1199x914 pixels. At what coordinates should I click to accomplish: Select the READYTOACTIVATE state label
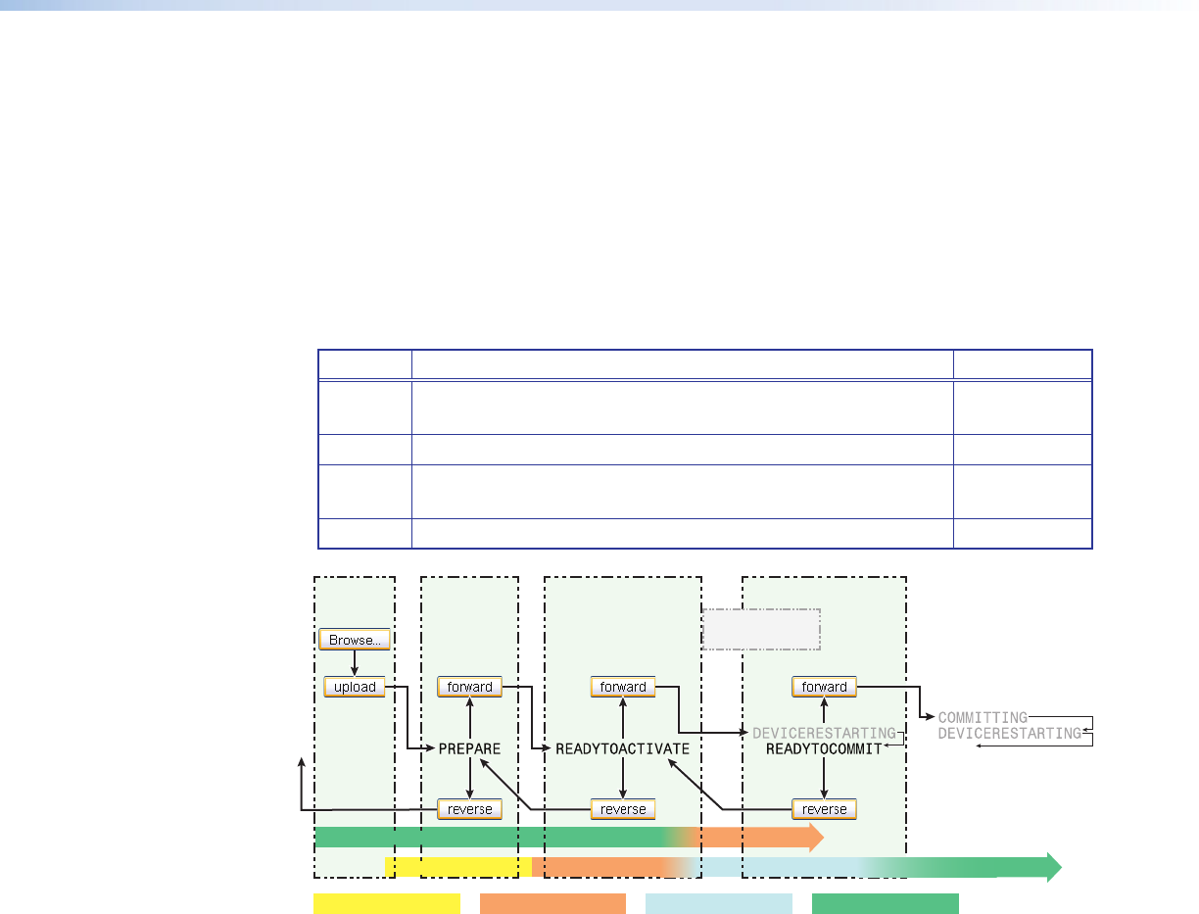[x=623, y=748]
